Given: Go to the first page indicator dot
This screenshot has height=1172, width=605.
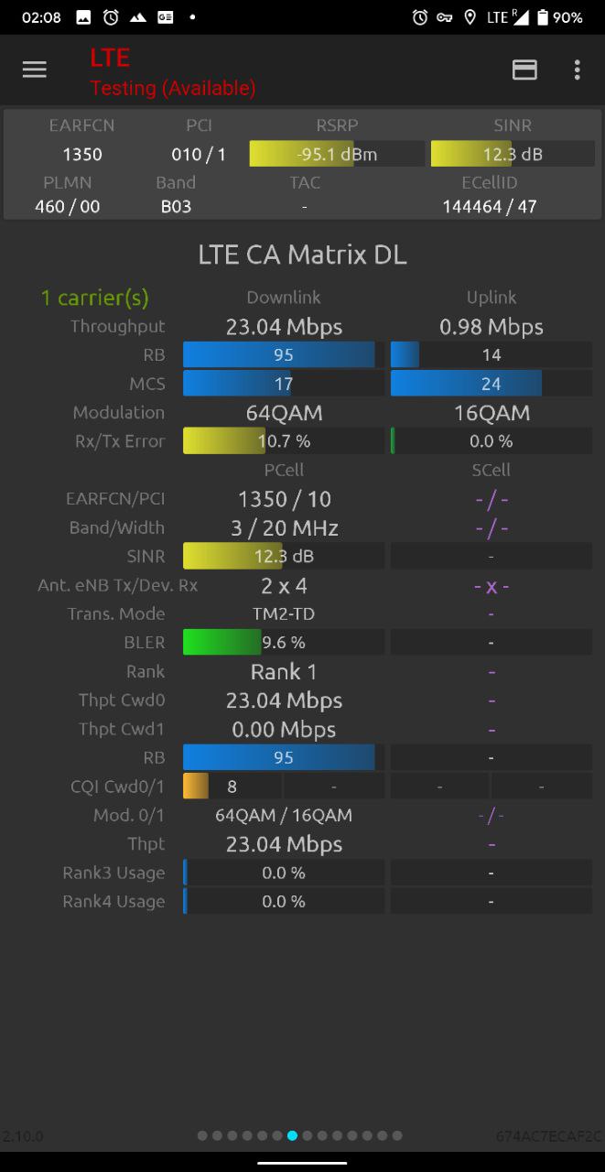Looking at the screenshot, I should point(202,1135).
